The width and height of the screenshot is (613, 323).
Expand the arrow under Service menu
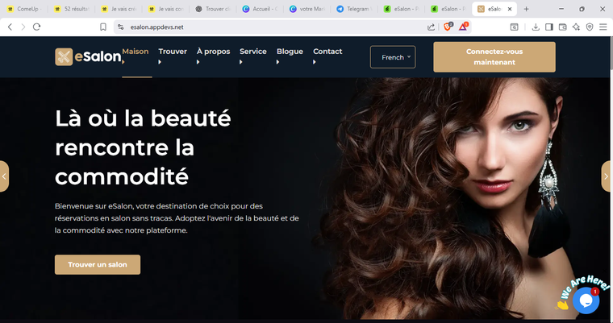(x=241, y=62)
